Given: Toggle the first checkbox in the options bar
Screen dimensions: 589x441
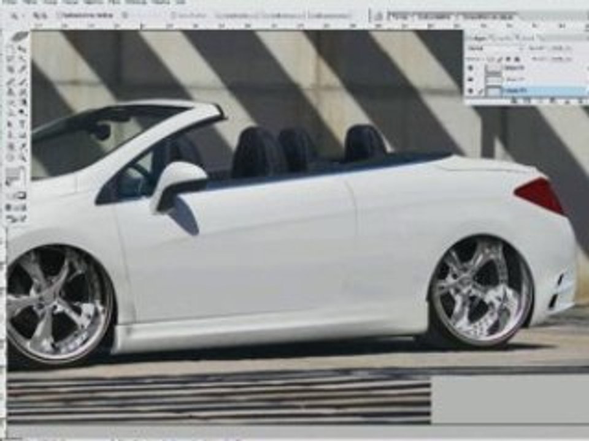Looking at the screenshot, I should coord(60,16).
